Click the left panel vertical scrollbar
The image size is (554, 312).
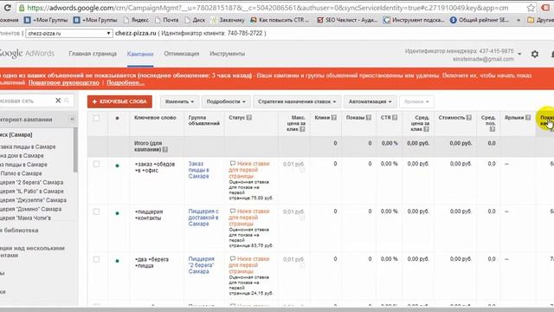click(75, 150)
